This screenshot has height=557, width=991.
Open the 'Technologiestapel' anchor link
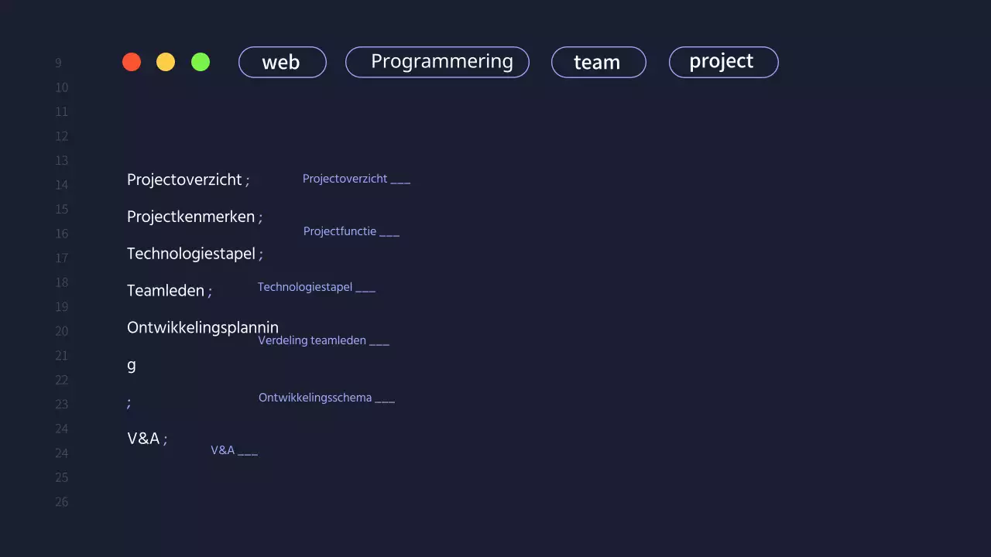305,287
